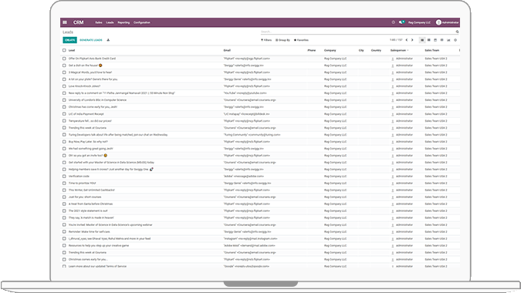The height and width of the screenshot is (293, 521).
Task: Sort by the Company column header
Action: [330, 50]
